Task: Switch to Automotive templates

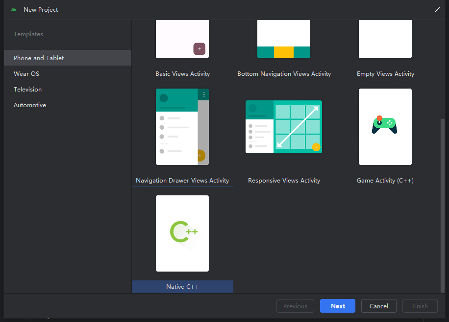Action: pyautogui.click(x=68, y=105)
